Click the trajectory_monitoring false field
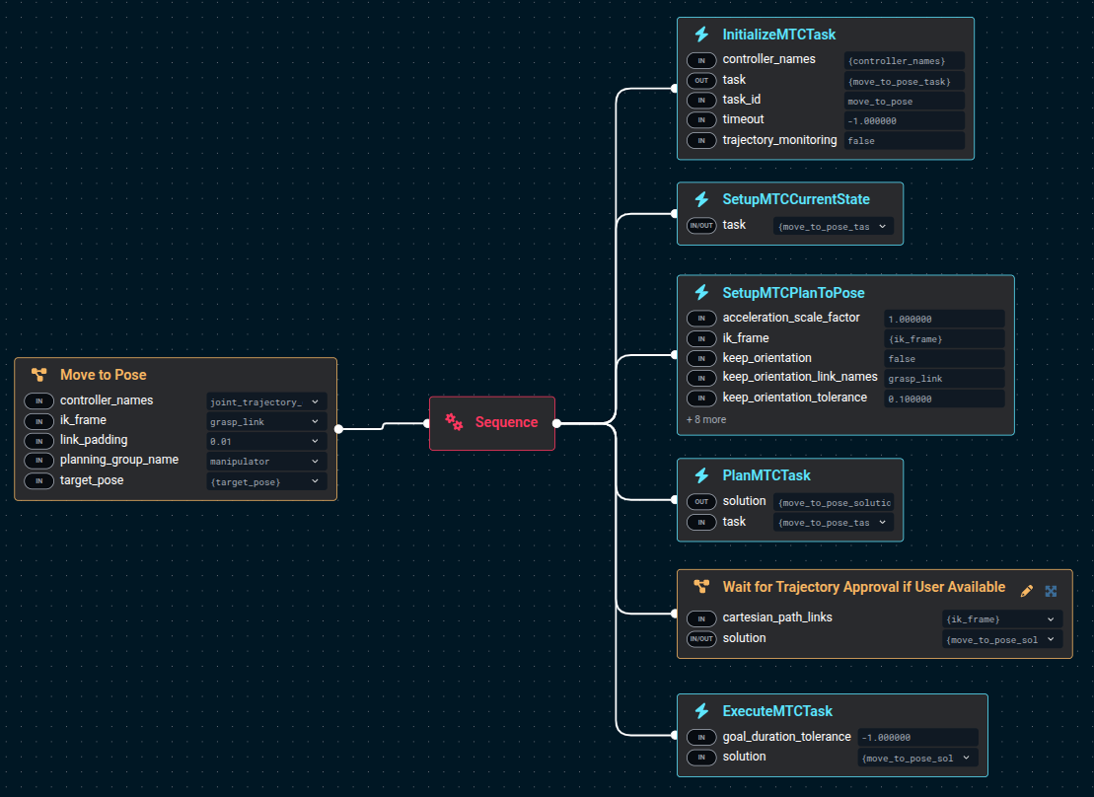 (905, 140)
